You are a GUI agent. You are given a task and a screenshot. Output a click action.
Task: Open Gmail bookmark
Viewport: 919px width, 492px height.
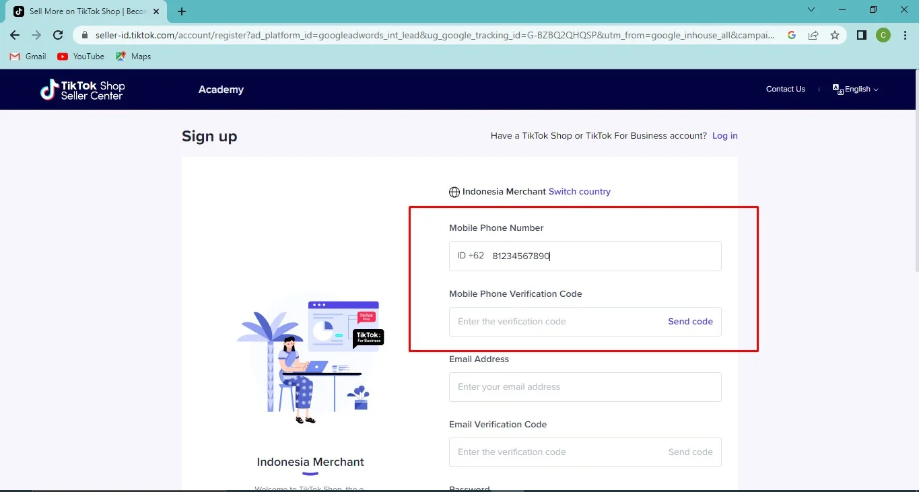[x=28, y=57]
